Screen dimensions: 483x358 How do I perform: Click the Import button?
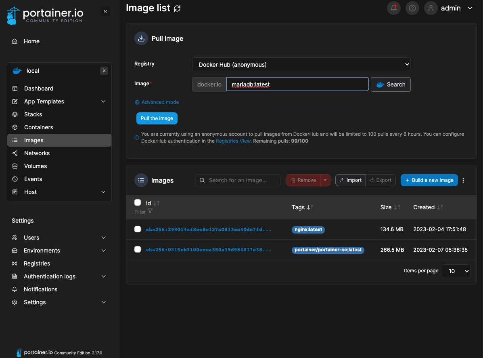pos(351,180)
